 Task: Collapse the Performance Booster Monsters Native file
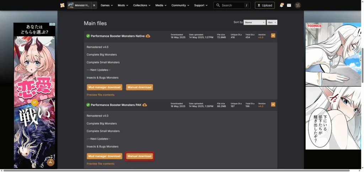coord(273,36)
